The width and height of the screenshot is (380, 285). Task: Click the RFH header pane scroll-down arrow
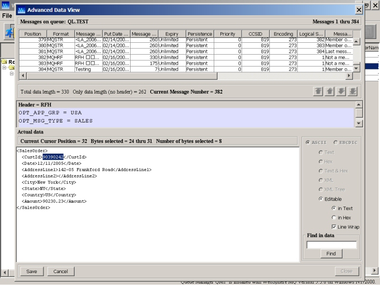tap(359, 123)
